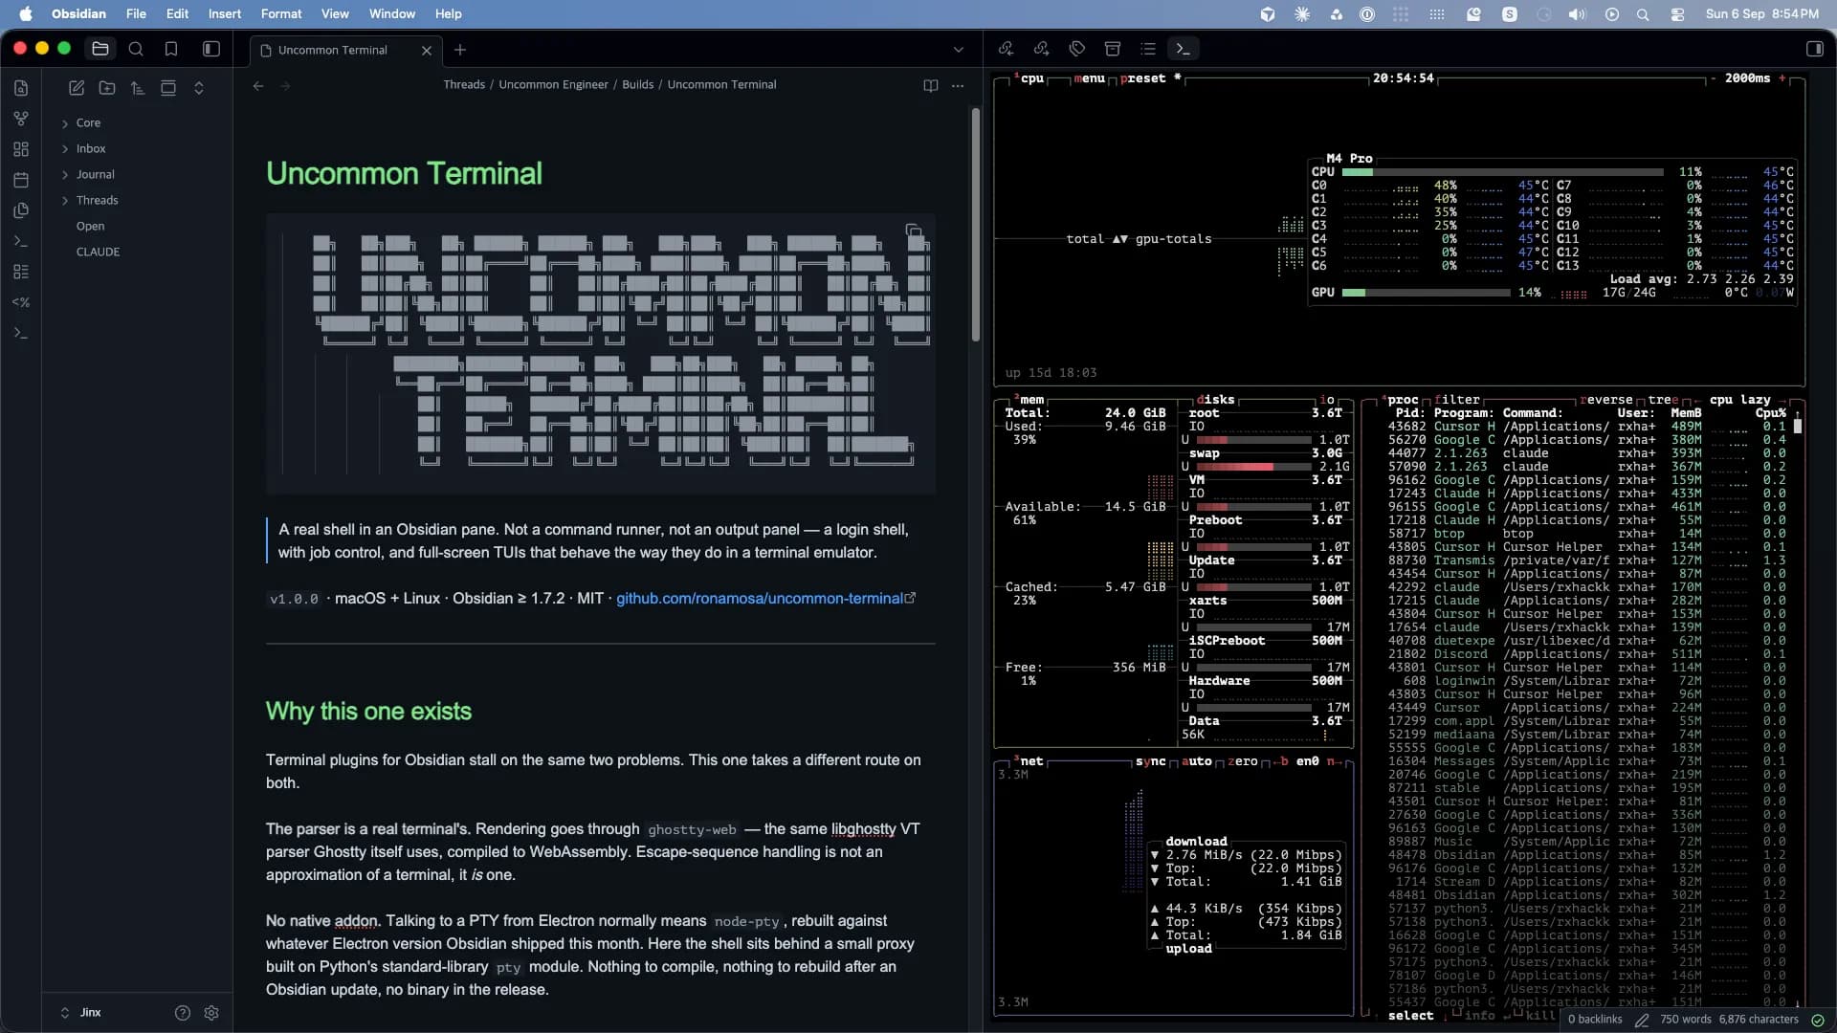Create a new folder in file explorer
This screenshot has width=1837, height=1033.
(107, 88)
